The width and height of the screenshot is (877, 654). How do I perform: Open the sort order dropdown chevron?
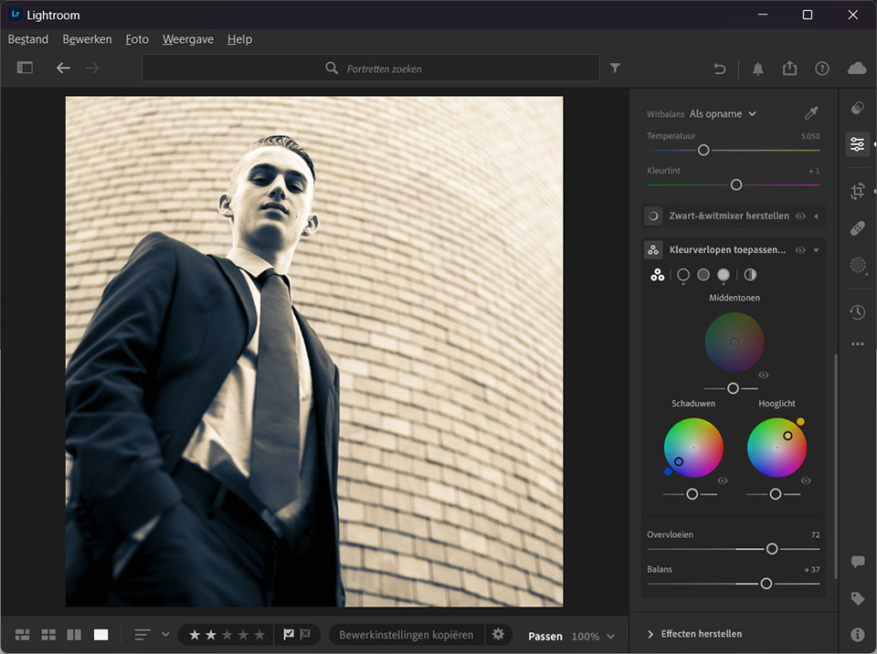pyautogui.click(x=165, y=635)
